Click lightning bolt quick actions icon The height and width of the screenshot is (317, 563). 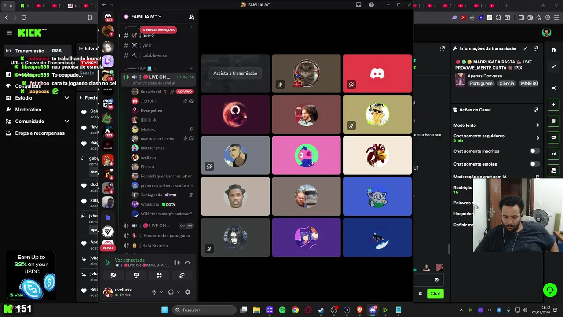point(554,105)
